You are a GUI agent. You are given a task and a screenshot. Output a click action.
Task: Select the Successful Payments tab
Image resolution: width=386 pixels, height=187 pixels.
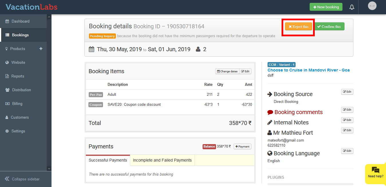coord(108,160)
